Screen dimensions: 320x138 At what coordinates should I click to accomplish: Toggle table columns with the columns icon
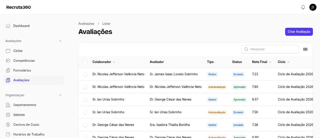click(305, 49)
